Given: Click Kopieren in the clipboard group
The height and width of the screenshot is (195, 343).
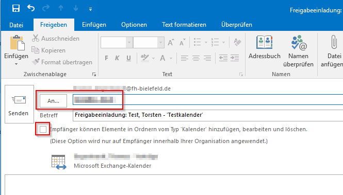Looking at the screenshot, I should (48, 50).
